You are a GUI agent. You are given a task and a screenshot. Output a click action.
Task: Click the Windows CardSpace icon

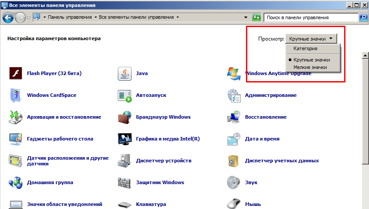pyautogui.click(x=16, y=95)
